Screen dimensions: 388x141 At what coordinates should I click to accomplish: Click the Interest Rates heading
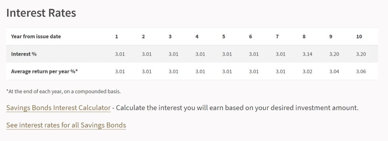point(41,13)
